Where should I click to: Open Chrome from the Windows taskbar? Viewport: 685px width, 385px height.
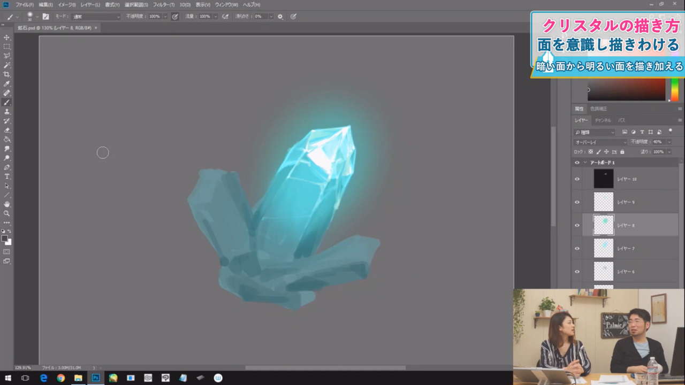(61, 378)
